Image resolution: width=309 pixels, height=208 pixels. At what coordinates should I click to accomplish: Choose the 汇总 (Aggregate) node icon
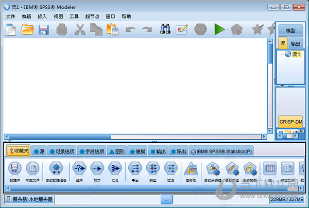pyautogui.click(x=115, y=168)
